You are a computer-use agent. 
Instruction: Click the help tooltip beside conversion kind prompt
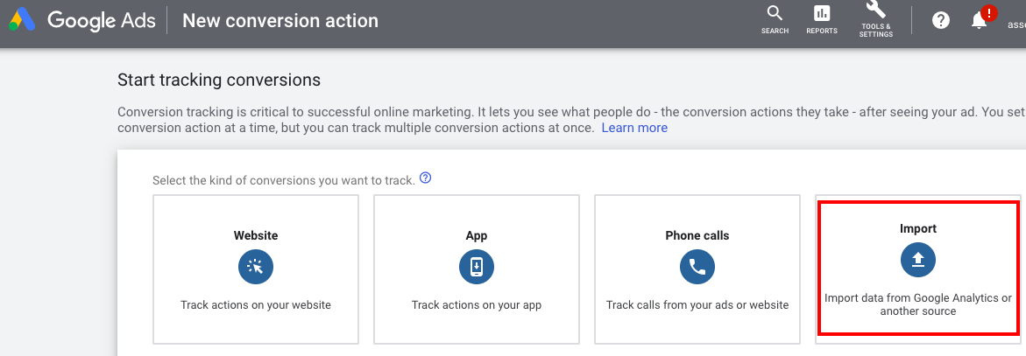click(x=426, y=178)
